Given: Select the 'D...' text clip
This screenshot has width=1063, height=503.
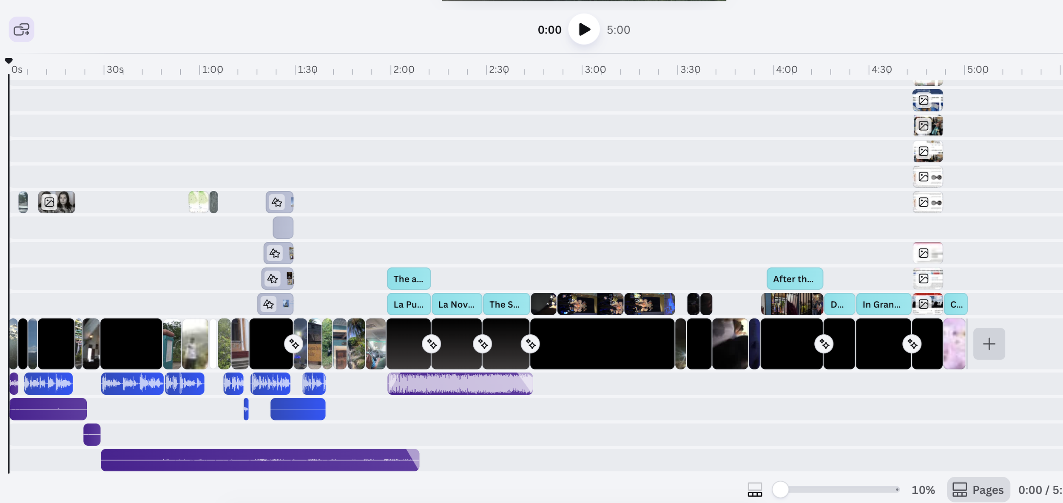Looking at the screenshot, I should point(839,304).
